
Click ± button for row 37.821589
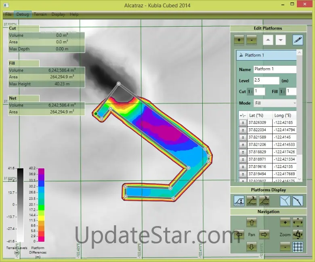(243, 137)
